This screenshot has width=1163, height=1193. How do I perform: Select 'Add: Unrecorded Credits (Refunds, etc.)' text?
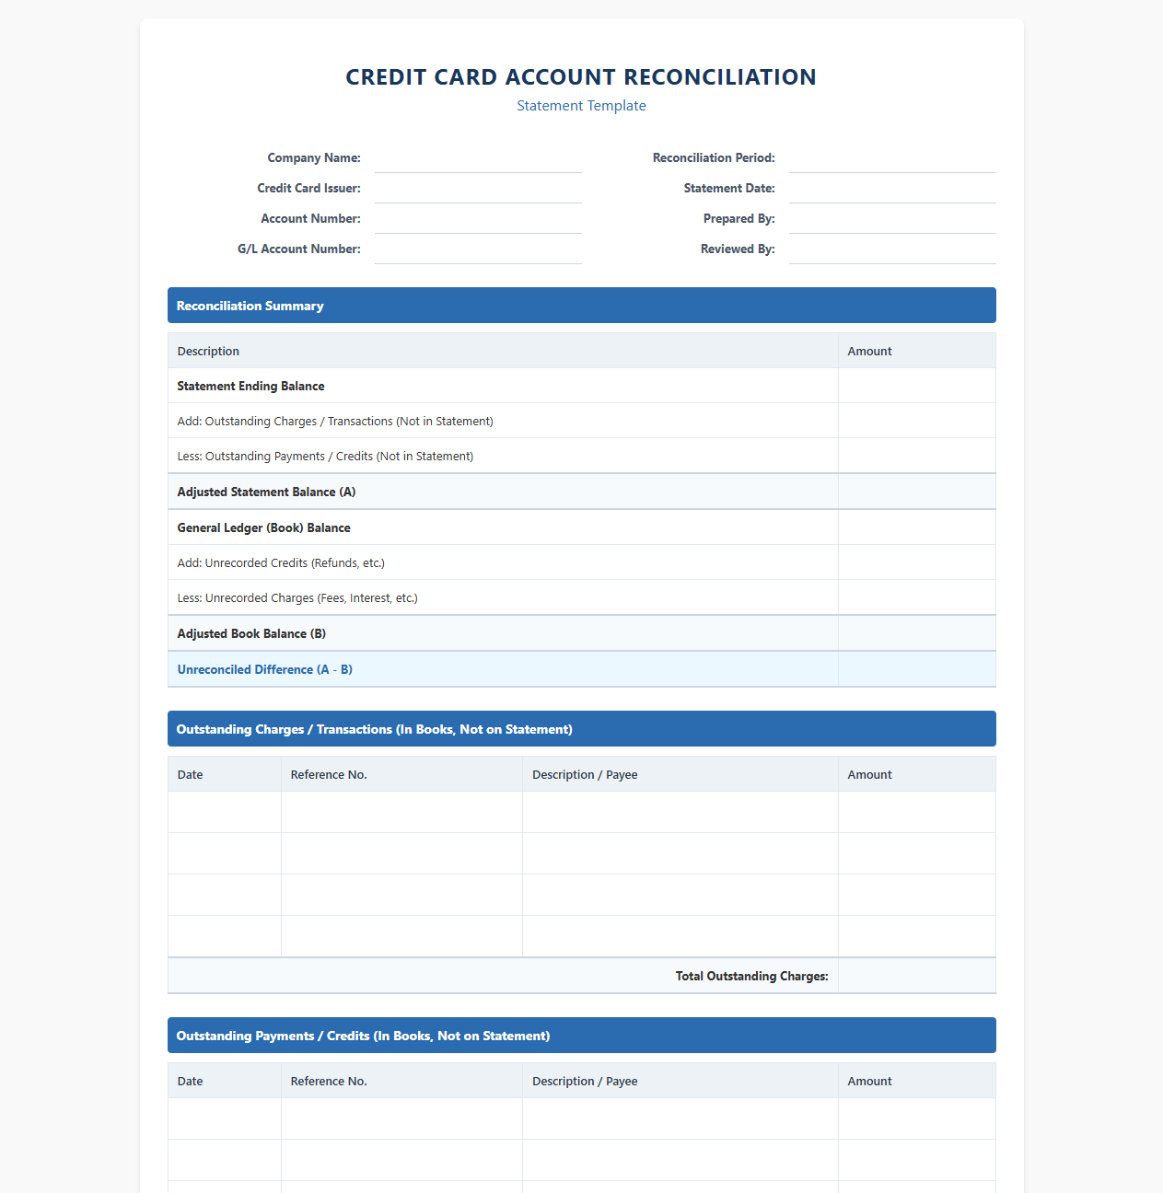[281, 563]
